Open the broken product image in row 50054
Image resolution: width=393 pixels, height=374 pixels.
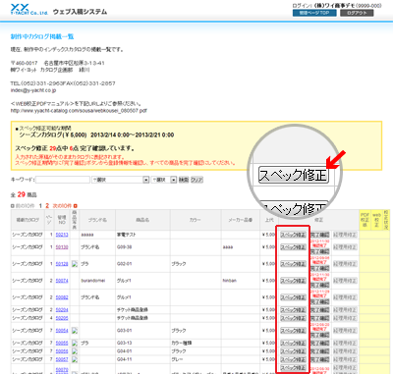75,331
